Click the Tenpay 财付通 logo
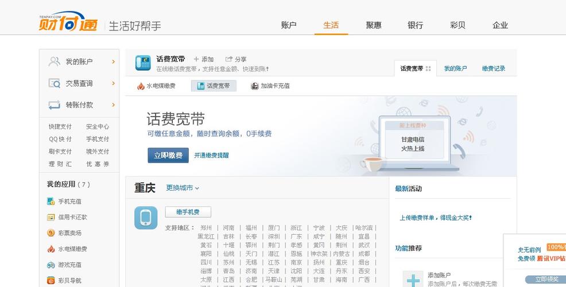566x287 pixels. coord(68,22)
